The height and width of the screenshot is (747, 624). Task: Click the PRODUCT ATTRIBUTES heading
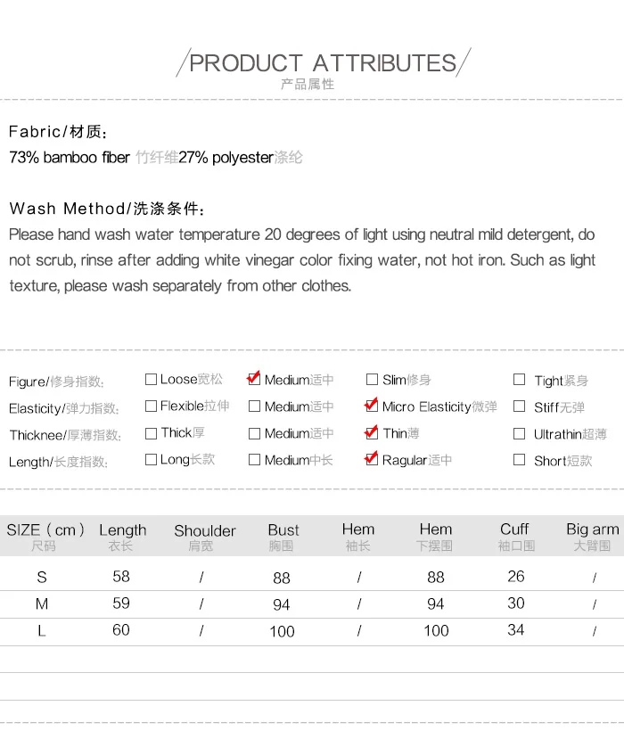click(323, 63)
